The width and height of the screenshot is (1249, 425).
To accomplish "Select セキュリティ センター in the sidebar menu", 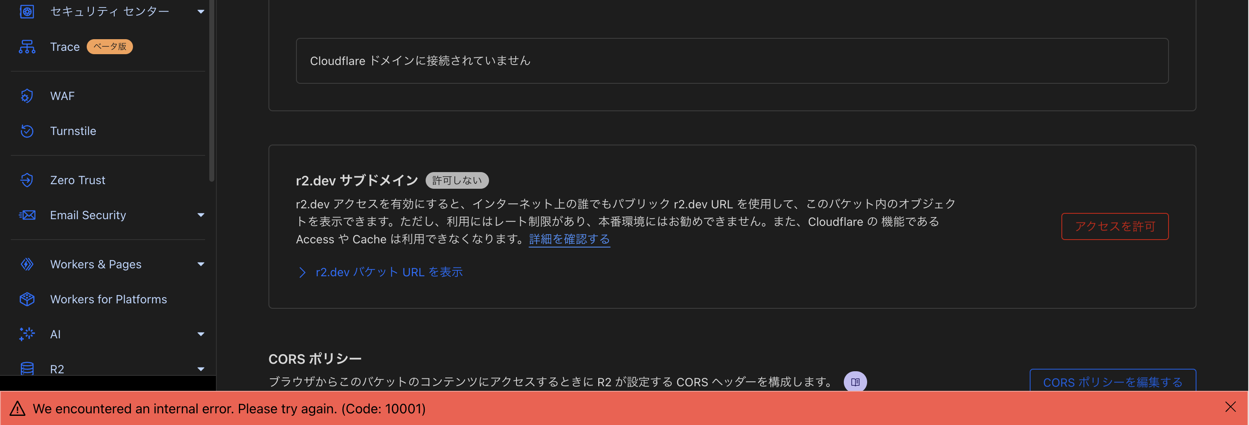I will pyautogui.click(x=110, y=11).
